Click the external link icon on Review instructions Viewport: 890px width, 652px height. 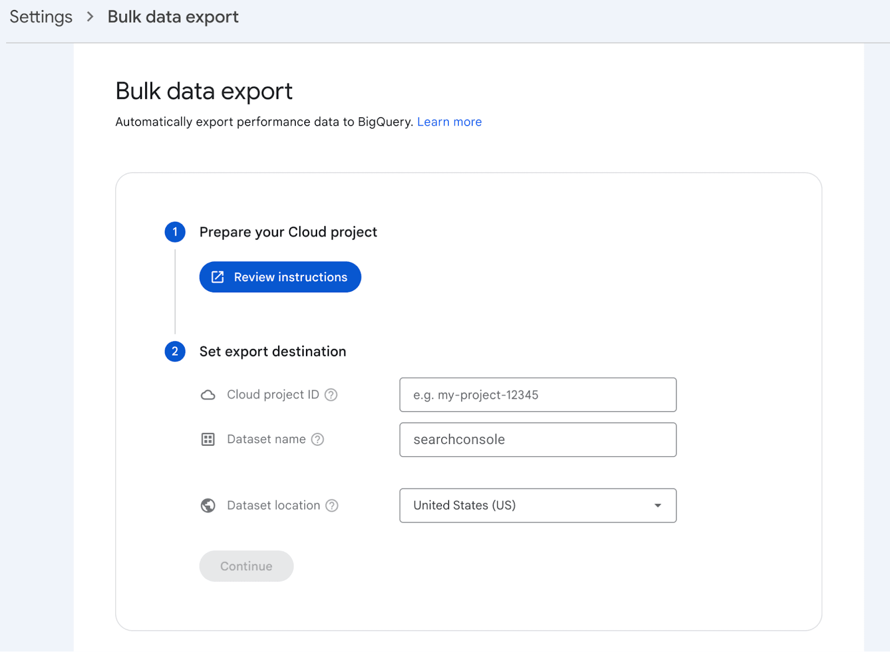217,277
